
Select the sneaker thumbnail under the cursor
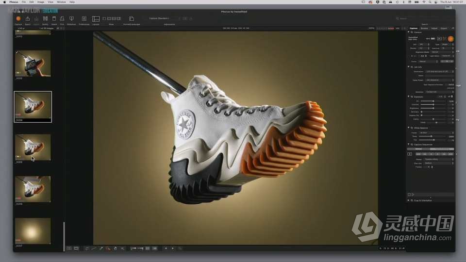[x=33, y=147]
